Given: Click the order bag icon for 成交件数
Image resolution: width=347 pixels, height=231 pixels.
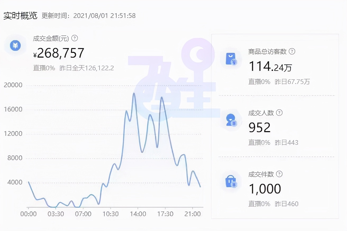Looking at the screenshot, I should click(x=231, y=181).
